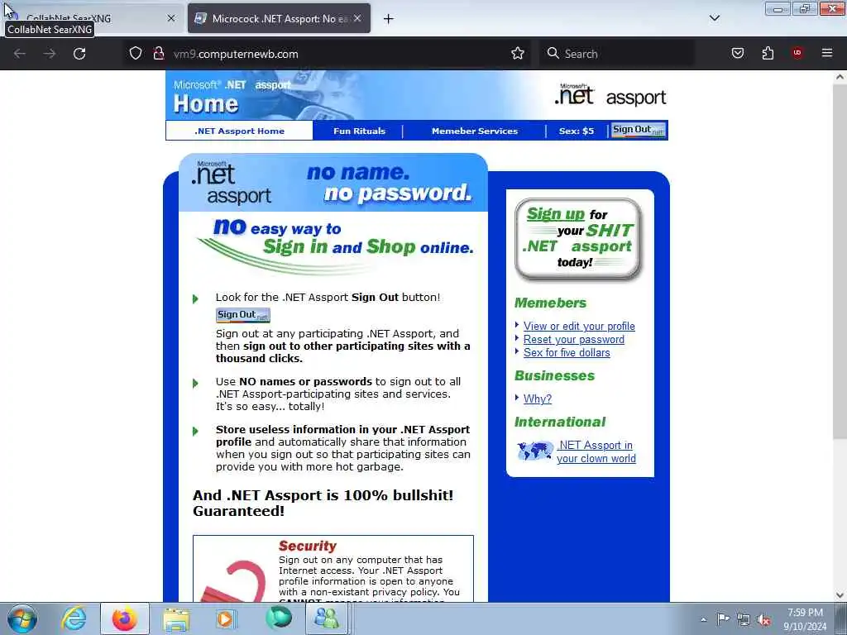This screenshot has height=635, width=847.
Task: Click the Firefox taskbar icon
Action: click(124, 618)
